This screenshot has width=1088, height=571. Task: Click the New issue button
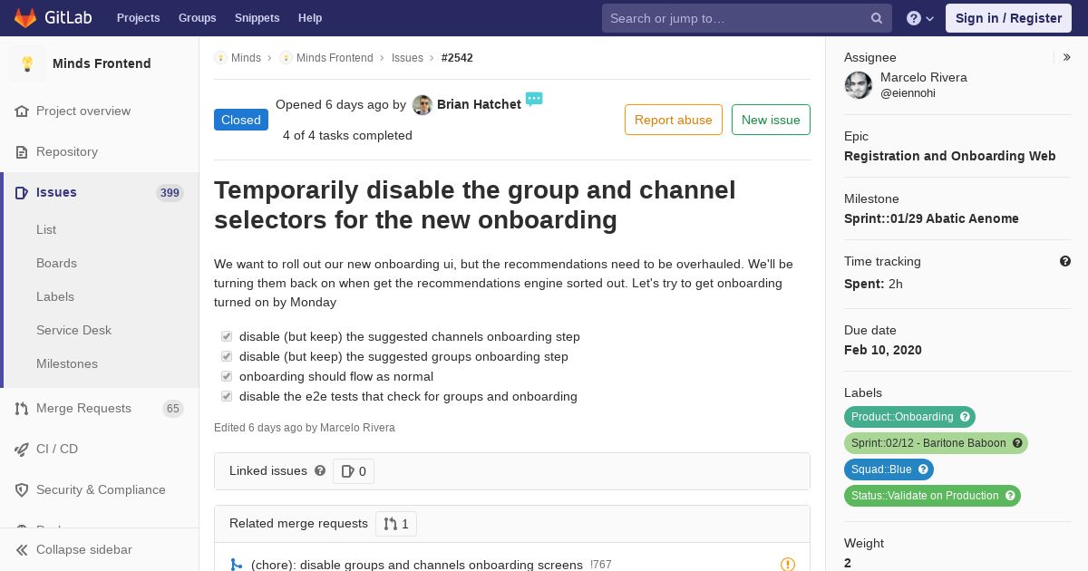click(x=771, y=120)
